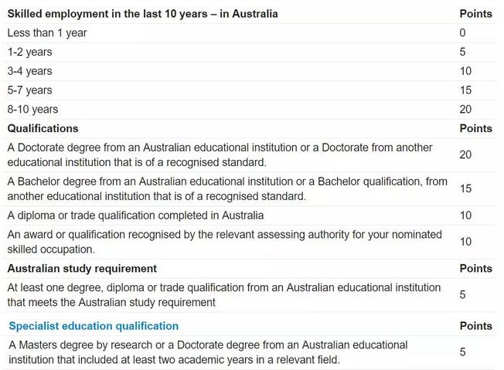Image resolution: width=504 pixels, height=370 pixels.
Task: Click the 5-7 years employment row
Action: coord(249,90)
